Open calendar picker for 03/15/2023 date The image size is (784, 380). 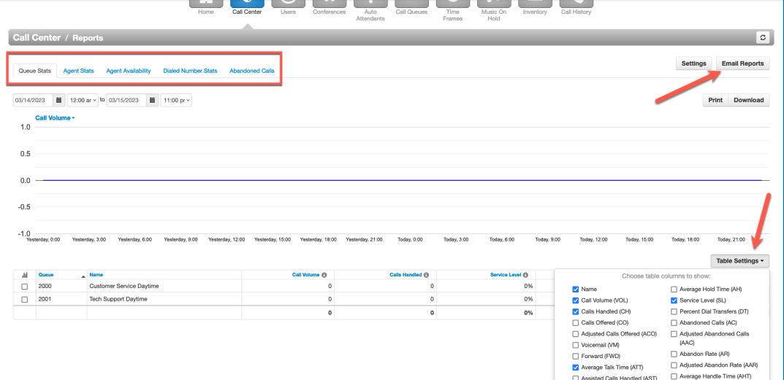click(x=153, y=100)
